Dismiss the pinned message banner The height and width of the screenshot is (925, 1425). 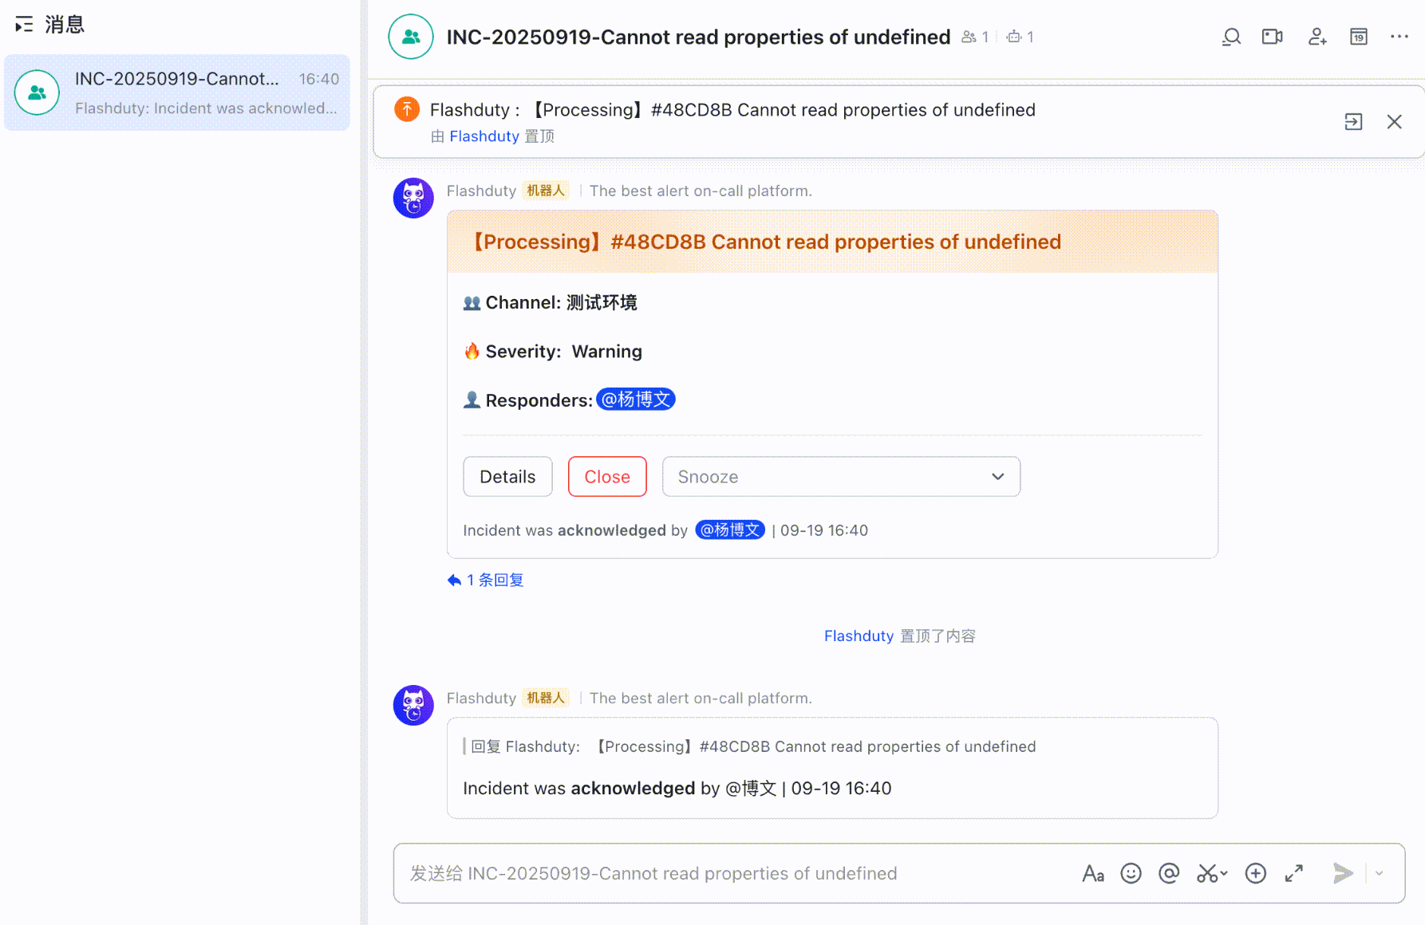click(x=1394, y=122)
